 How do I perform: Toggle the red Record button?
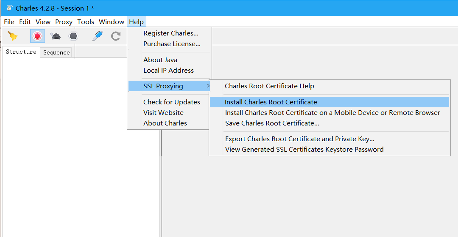tap(37, 36)
